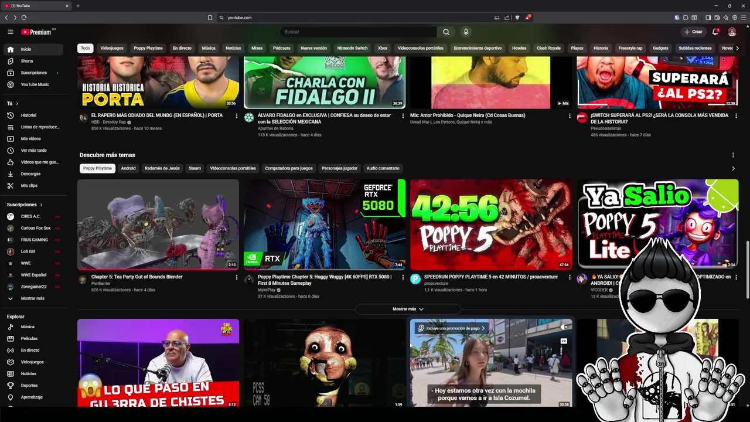Open options menu for Descubre más temas

(733, 155)
